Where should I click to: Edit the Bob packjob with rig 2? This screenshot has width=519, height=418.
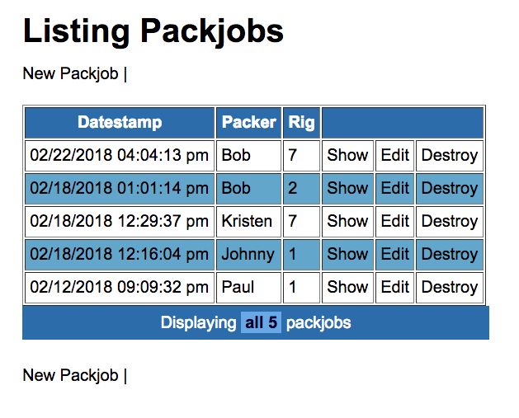coord(395,188)
